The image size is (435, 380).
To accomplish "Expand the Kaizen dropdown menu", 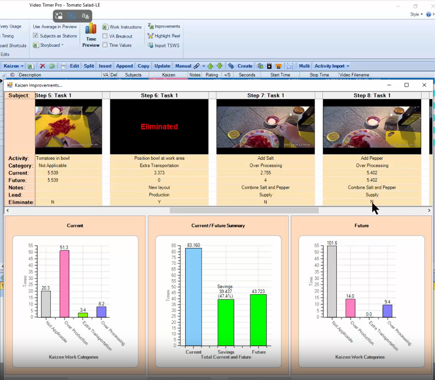I will (22, 66).
